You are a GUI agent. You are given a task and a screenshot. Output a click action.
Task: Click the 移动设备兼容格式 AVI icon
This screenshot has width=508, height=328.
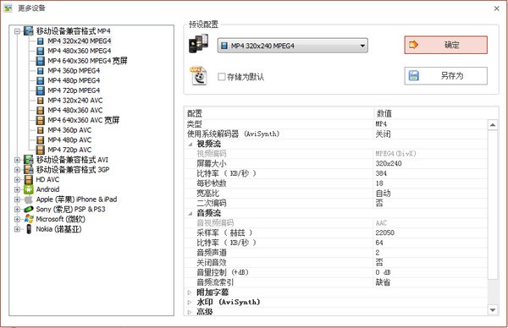click(x=29, y=160)
